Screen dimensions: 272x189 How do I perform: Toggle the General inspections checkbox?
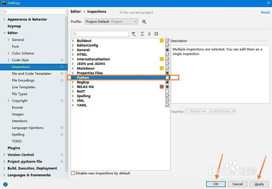click(167, 50)
